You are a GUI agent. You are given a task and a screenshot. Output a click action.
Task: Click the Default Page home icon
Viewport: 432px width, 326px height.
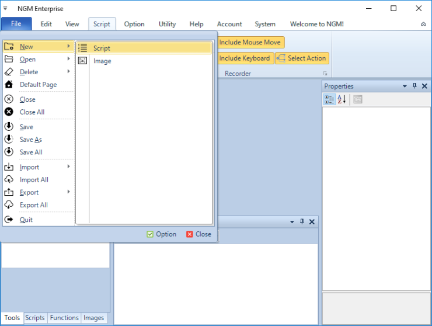9,85
